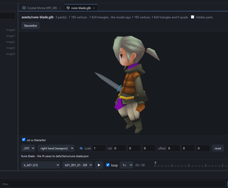Toggle the loop checkbox
This screenshot has height=188, width=228.
(x=108, y=165)
